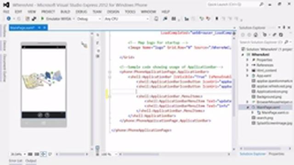Click the code editor vertical scrollbar
Screen dimensions: 294x165
tap(234, 93)
